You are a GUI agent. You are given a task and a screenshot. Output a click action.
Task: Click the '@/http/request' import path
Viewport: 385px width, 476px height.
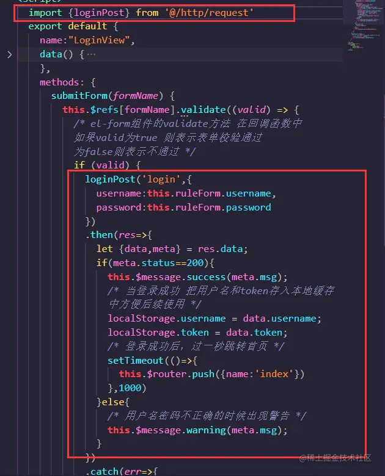click(209, 13)
